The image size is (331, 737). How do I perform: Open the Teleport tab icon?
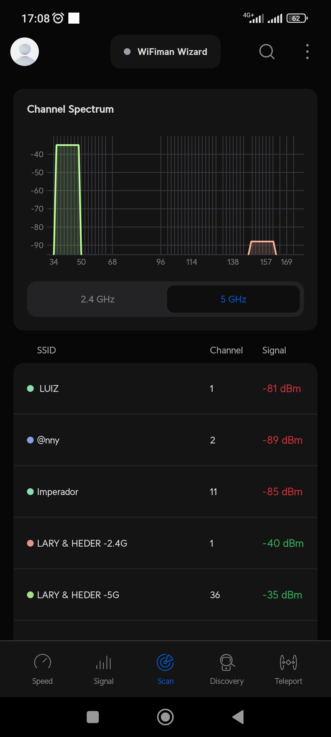click(x=288, y=663)
